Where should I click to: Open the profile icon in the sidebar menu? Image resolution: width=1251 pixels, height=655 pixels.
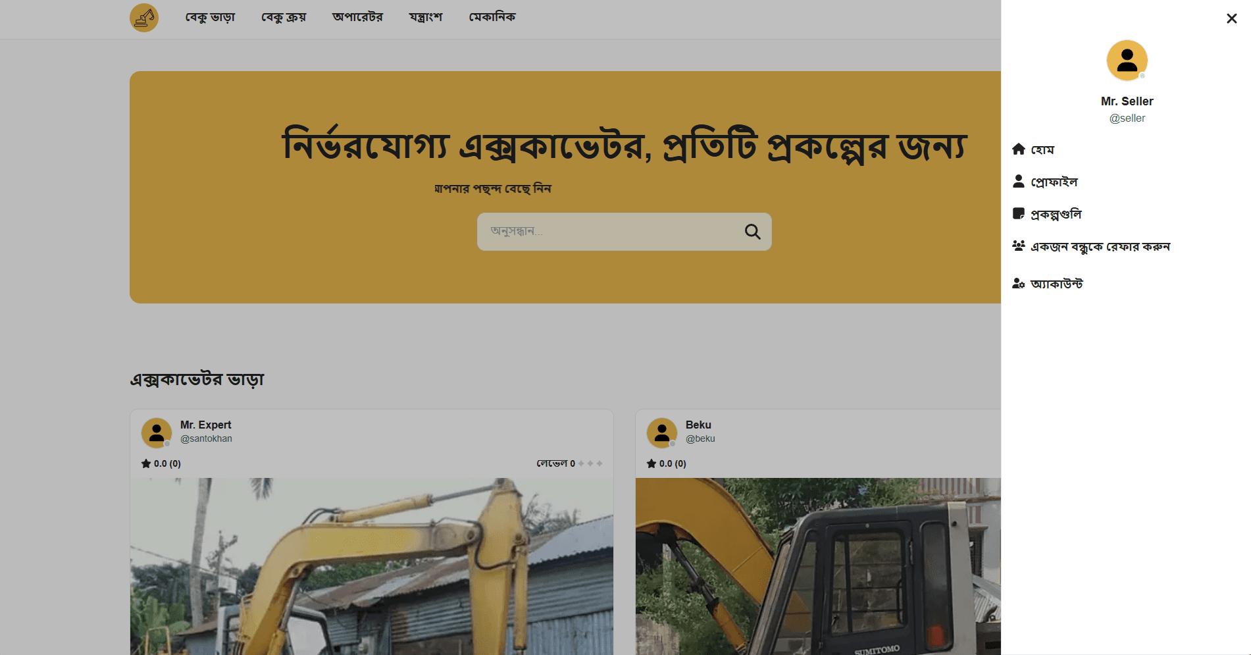tap(1019, 180)
